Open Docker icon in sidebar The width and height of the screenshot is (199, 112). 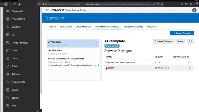[8, 58]
